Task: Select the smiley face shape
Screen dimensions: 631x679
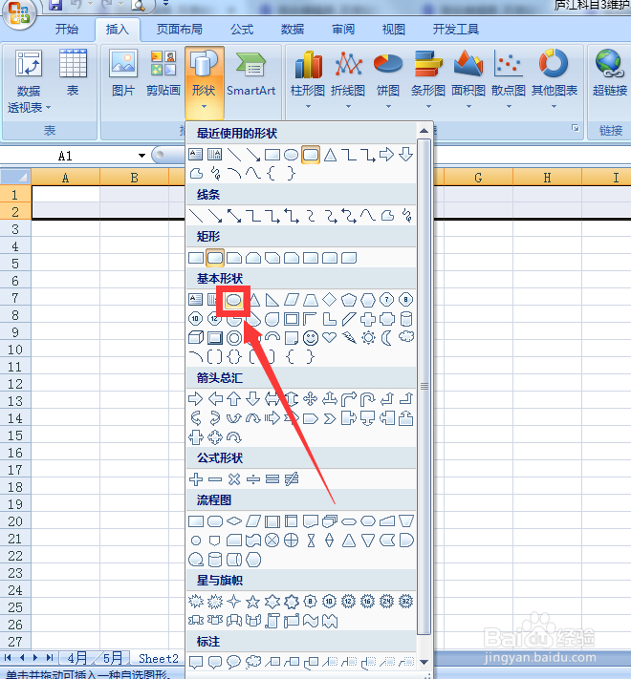Action: [x=311, y=338]
